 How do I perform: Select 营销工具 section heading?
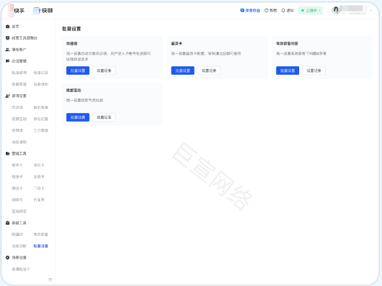pos(19,154)
